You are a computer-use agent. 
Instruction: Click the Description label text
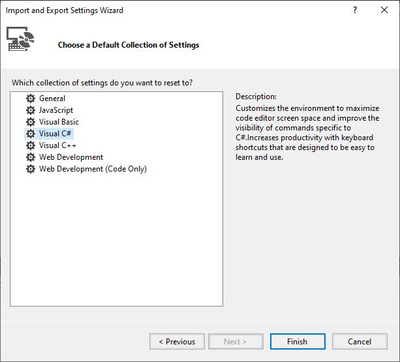click(x=256, y=97)
